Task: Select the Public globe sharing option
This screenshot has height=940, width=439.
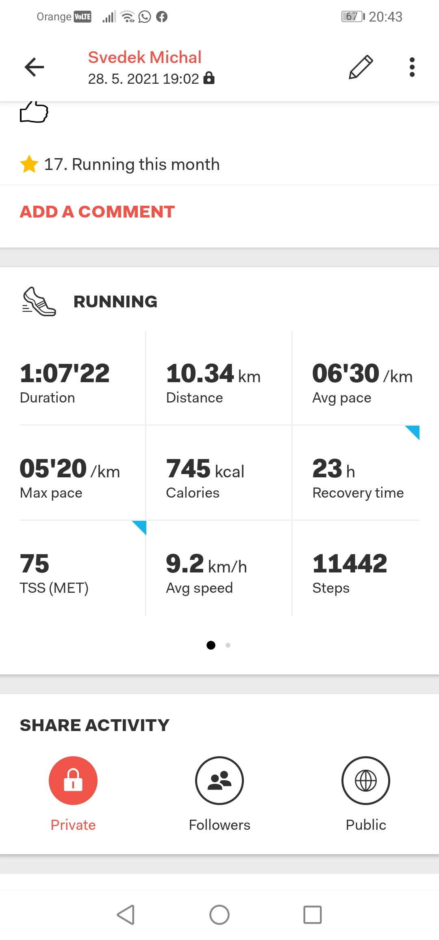Action: coord(366,781)
